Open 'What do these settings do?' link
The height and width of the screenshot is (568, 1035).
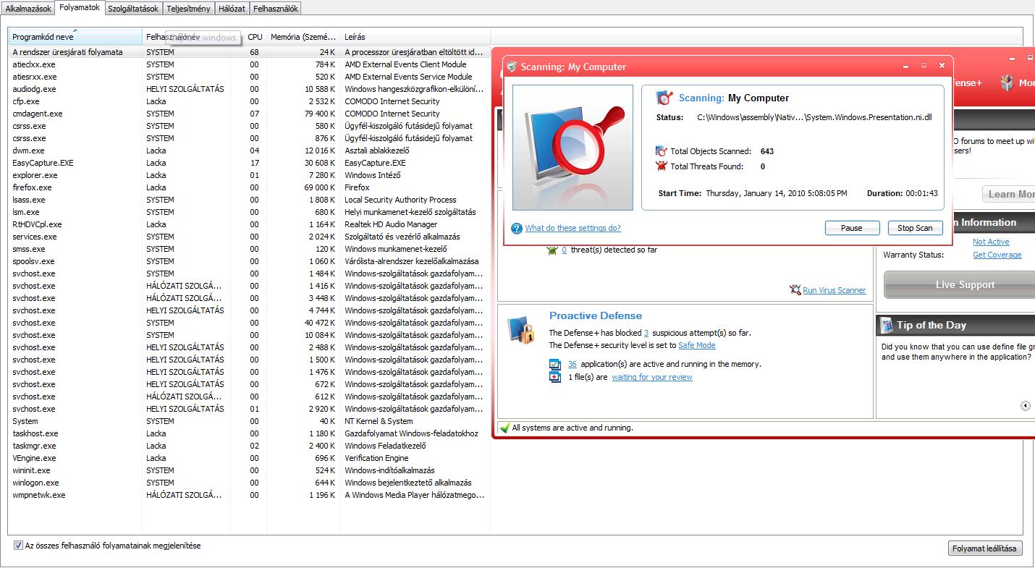pyautogui.click(x=573, y=228)
